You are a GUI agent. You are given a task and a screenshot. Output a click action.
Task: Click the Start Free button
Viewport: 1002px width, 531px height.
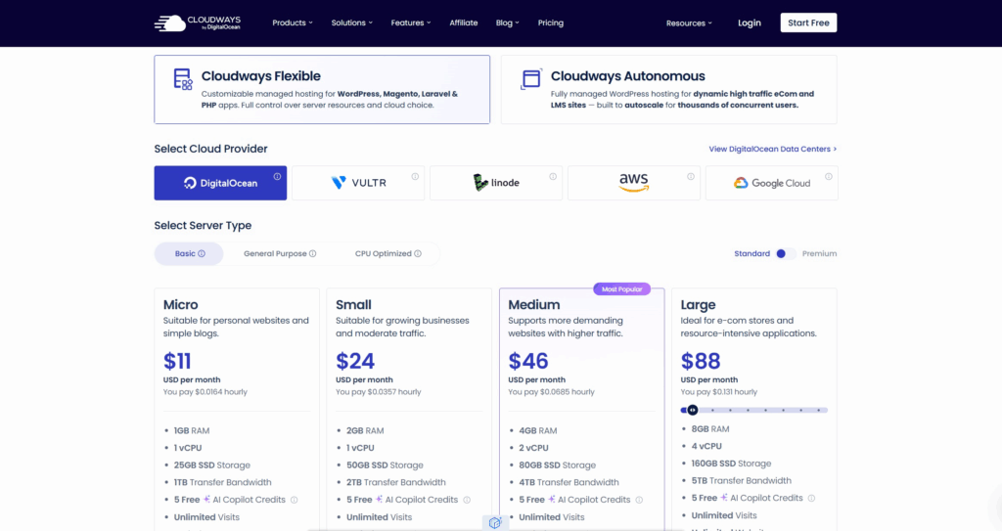[x=808, y=22]
